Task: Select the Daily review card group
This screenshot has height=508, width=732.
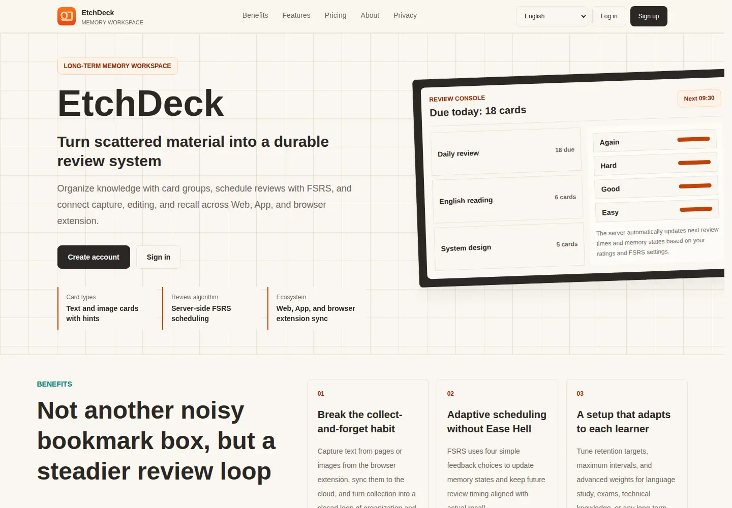Action: [506, 152]
